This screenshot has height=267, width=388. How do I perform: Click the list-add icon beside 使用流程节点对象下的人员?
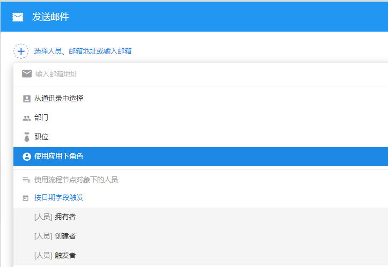pos(27,180)
